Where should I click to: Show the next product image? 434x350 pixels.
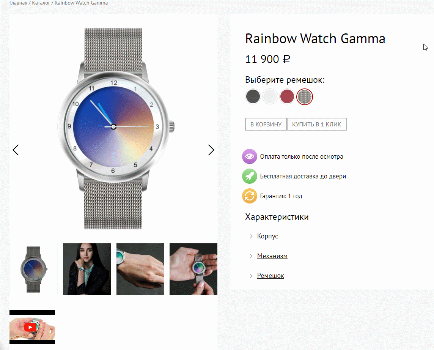(211, 150)
